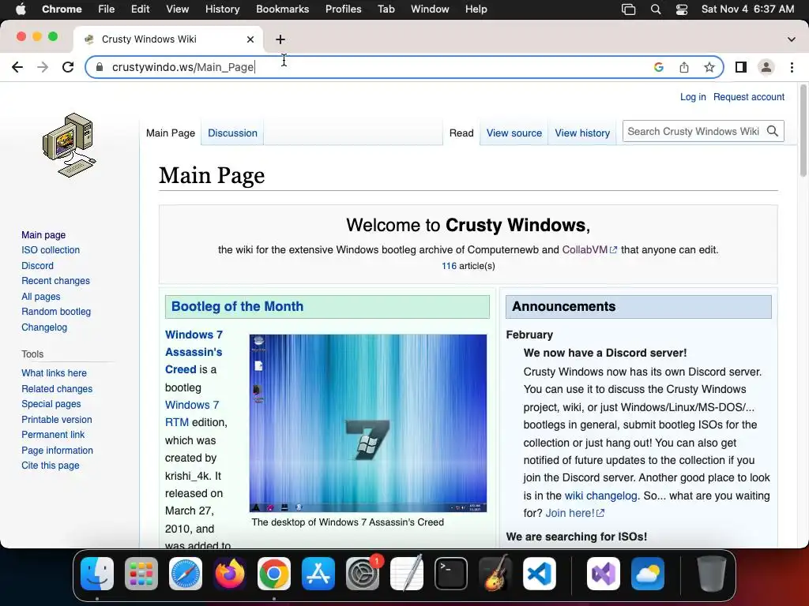Open the Chrome profile avatar
The width and height of the screenshot is (809, 606).
[x=766, y=67]
